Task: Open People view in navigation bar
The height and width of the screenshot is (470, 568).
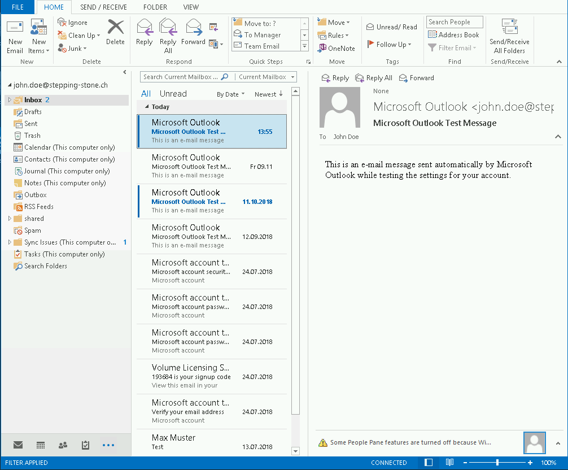Action: pyautogui.click(x=63, y=445)
